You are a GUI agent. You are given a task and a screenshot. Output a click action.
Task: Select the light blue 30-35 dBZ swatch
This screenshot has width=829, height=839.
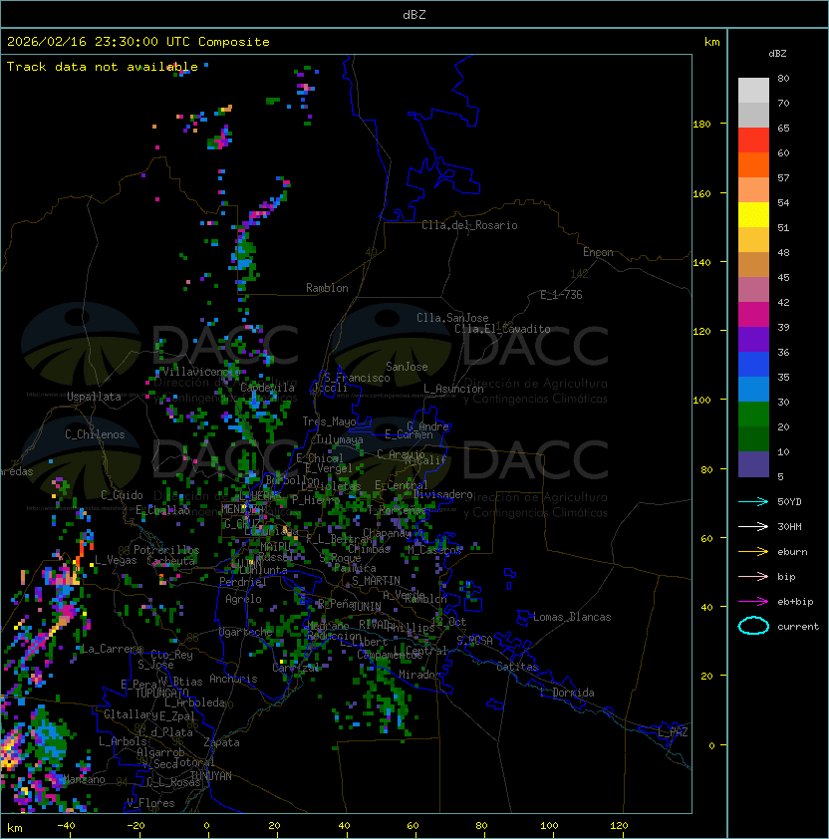click(753, 389)
